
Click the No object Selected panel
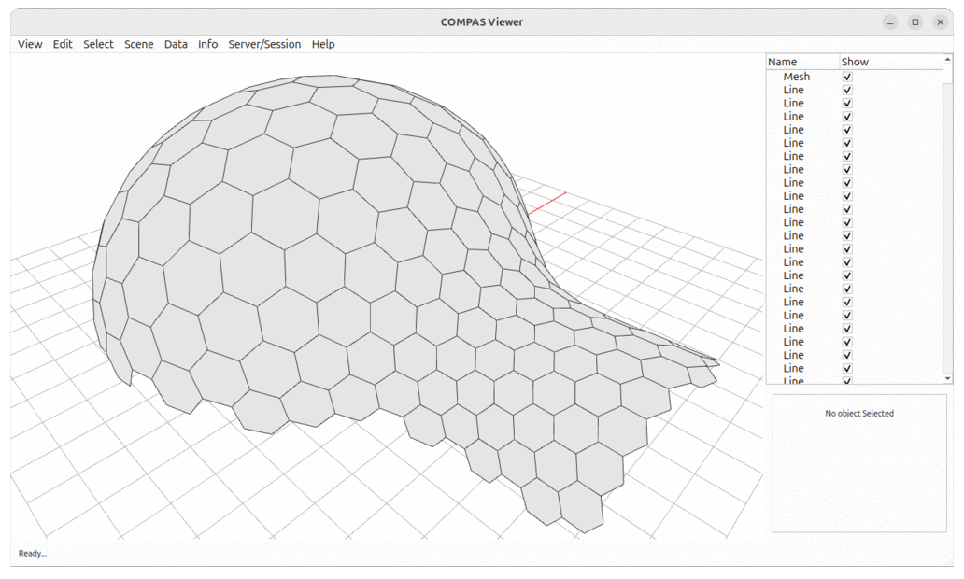click(x=858, y=413)
